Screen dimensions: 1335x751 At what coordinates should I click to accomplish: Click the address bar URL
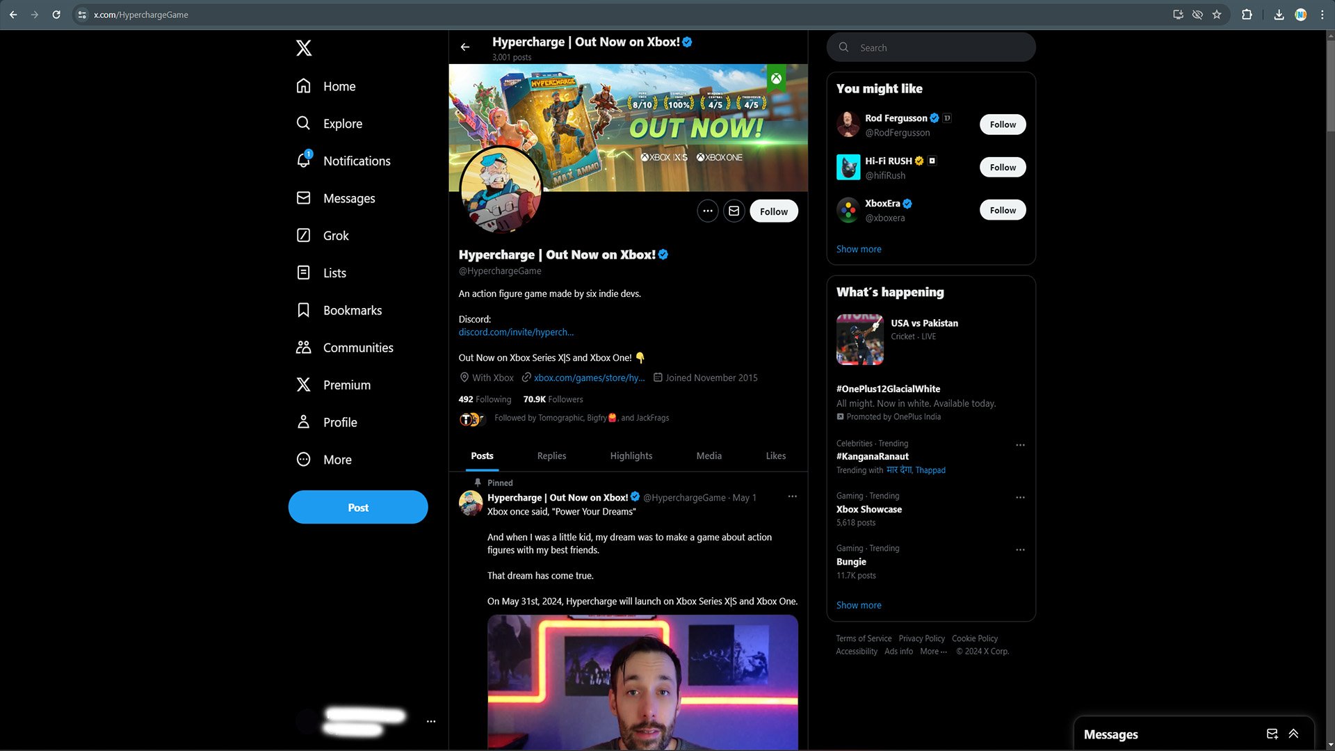140,15
